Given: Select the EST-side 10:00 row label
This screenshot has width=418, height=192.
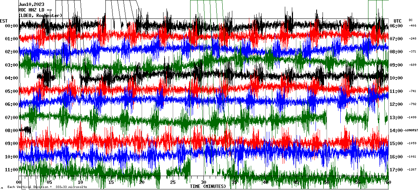Looking at the screenshot, I should [x=11, y=156].
